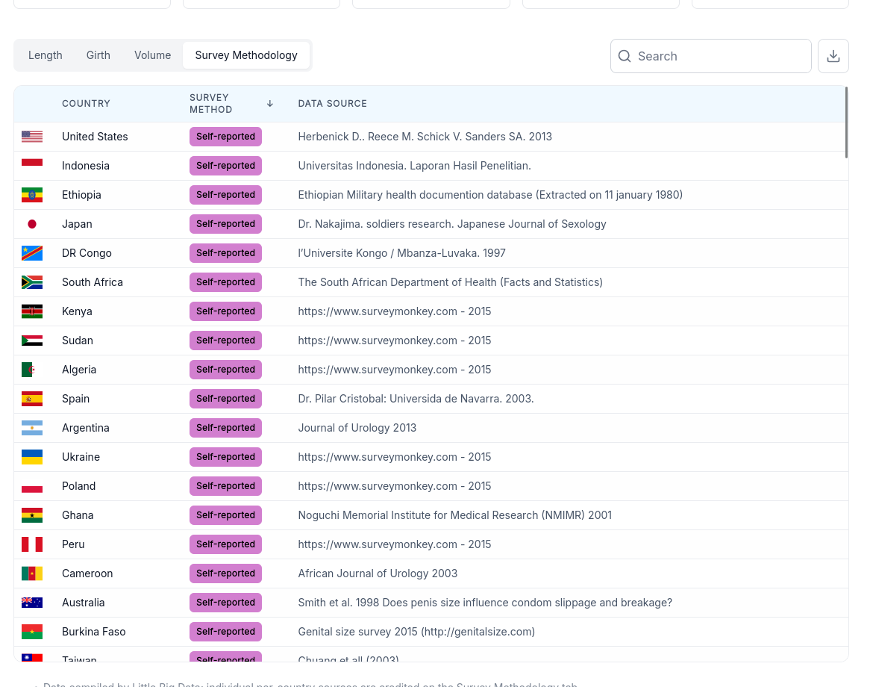Click the South Africa flag icon
The width and height of the screenshot is (870, 687).
pos(32,282)
